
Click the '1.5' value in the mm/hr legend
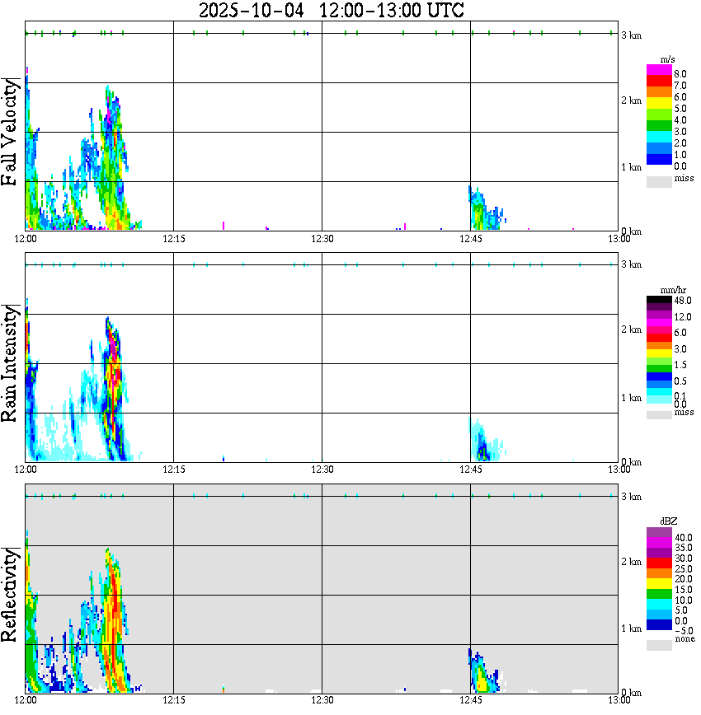680,365
